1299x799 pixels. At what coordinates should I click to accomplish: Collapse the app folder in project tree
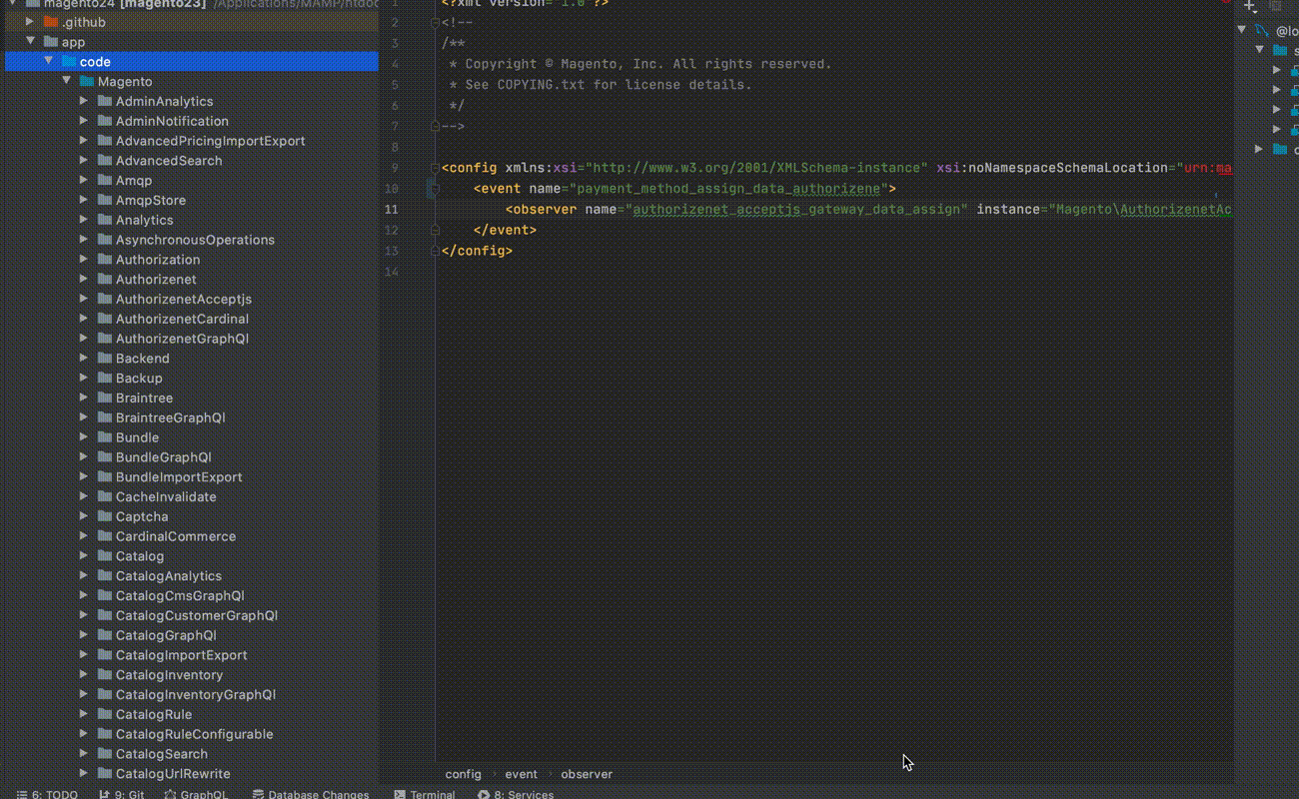coord(30,42)
